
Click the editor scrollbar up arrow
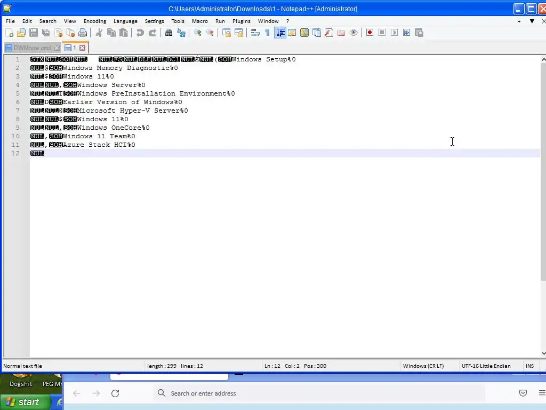543,60
